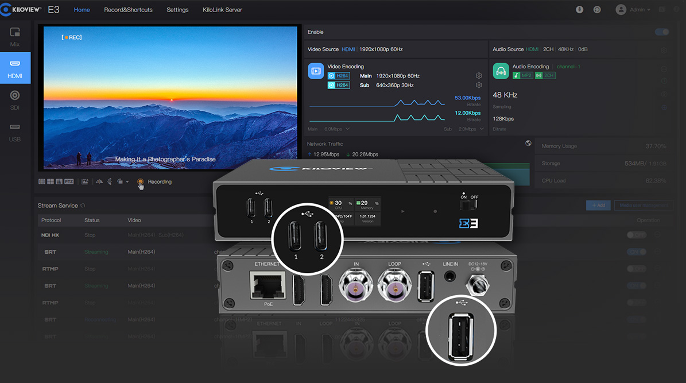Image resolution: width=686 pixels, height=383 pixels.
Task: Expand the Main 6.0Mbps bitrate dropdown
Action: pos(334,129)
